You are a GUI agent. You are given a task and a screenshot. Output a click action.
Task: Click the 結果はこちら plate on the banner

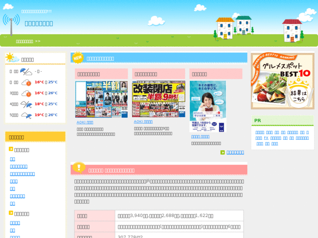tap(298, 96)
